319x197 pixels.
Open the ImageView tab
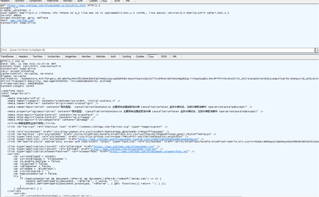pyautogui.click(x=71, y=56)
